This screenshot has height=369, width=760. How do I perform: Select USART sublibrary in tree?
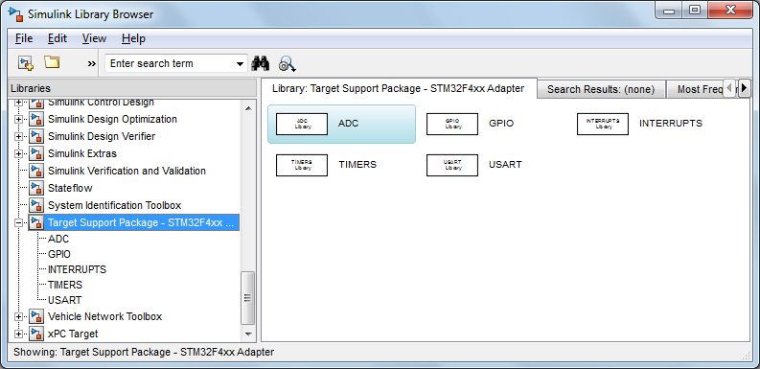tap(64, 300)
